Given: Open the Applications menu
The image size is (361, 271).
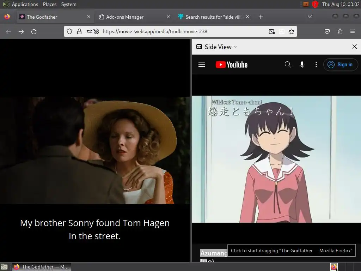Looking at the screenshot, I should tap(25, 4).
